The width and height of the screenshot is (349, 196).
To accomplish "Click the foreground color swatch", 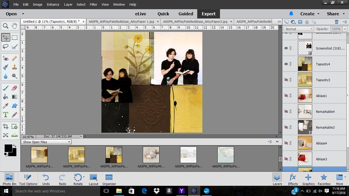I will 8,148.
